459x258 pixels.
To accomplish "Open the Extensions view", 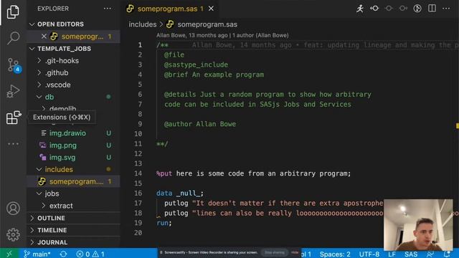I will [14, 118].
